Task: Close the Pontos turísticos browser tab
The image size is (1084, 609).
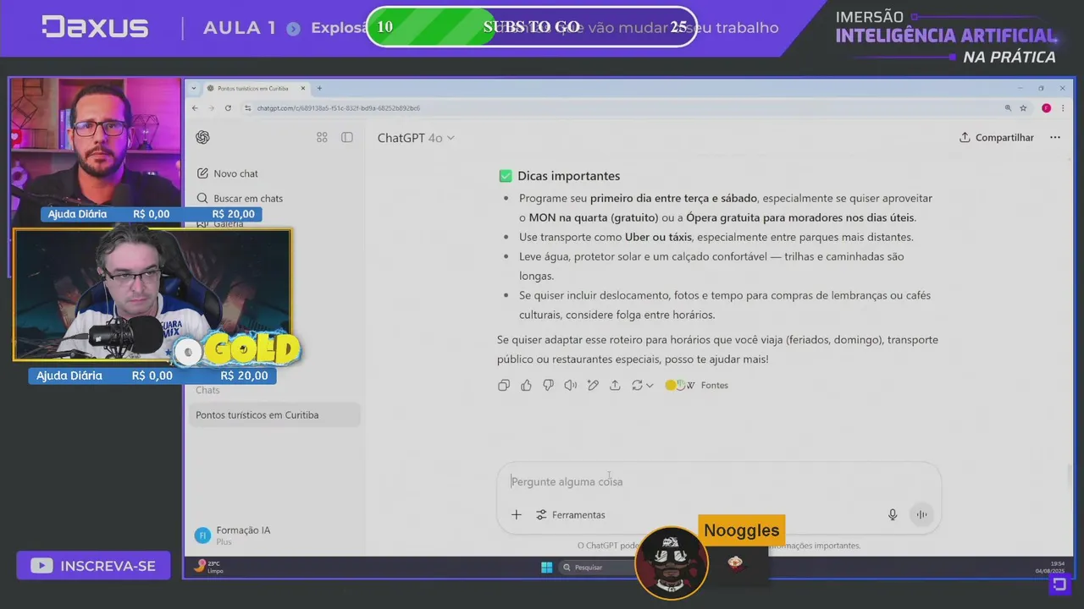Action: [304, 88]
